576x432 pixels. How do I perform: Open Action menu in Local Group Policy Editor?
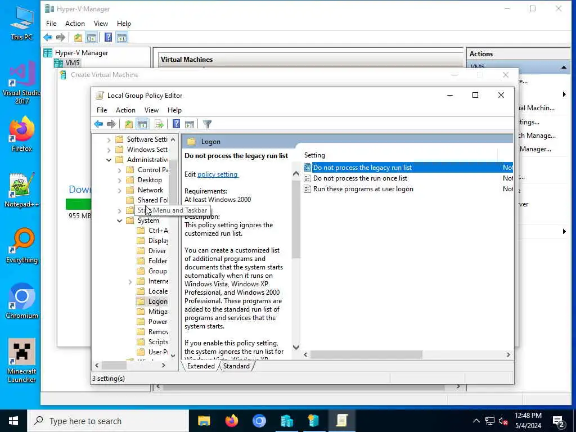tap(125, 110)
